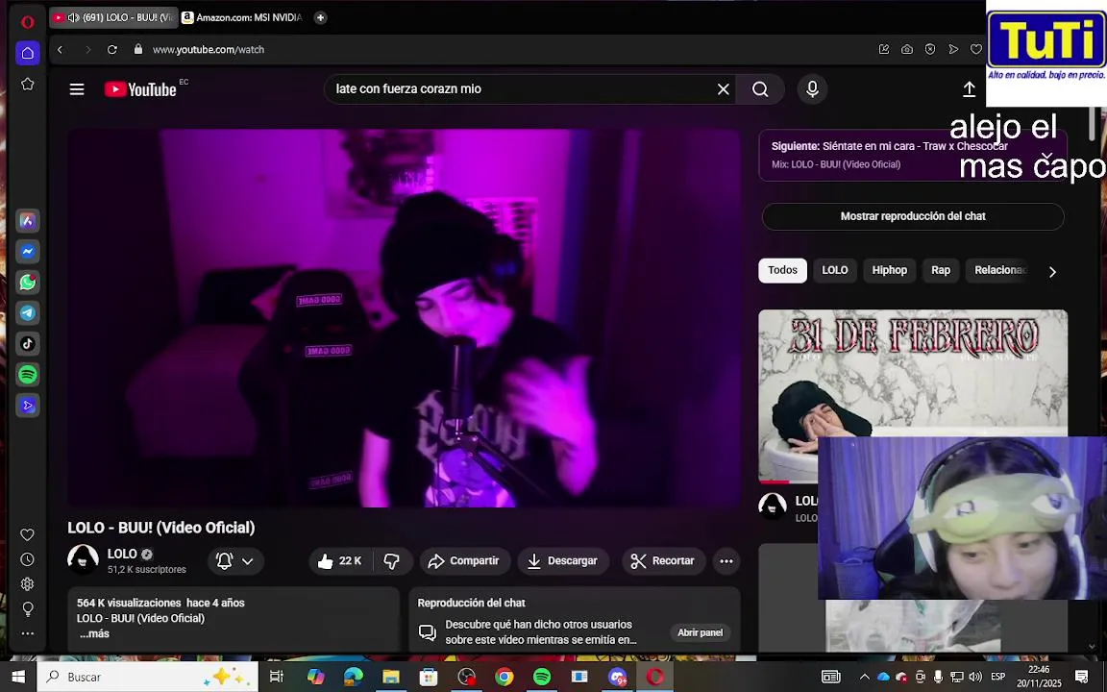Open Spotify from the taskbar
Image resolution: width=1107 pixels, height=692 pixels.
(x=542, y=677)
